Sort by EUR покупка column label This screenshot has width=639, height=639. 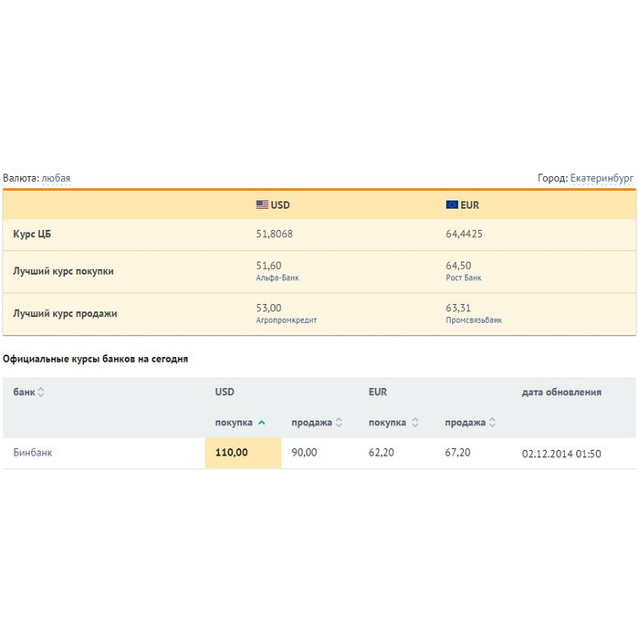pos(388,423)
